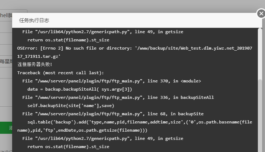The image size is (265, 152).
Task: Close the 任务执行日志 dialog
Action: point(261,14)
